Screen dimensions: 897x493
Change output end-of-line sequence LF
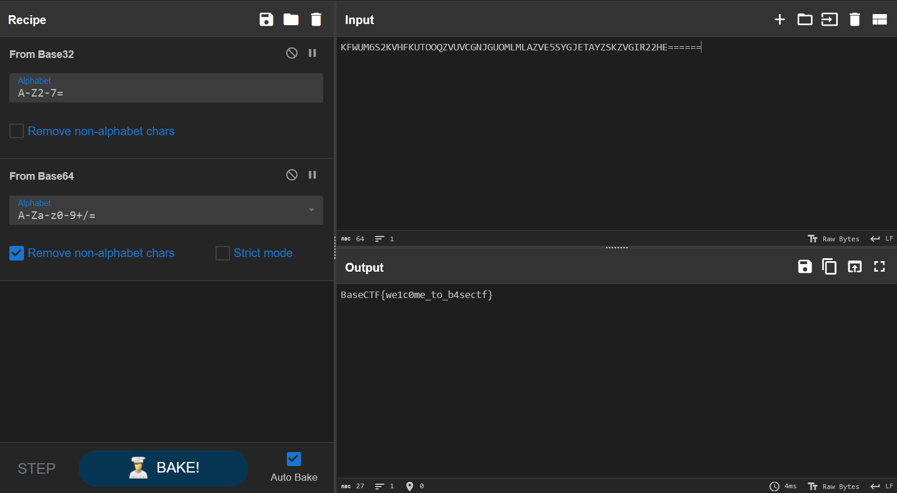[x=882, y=487]
